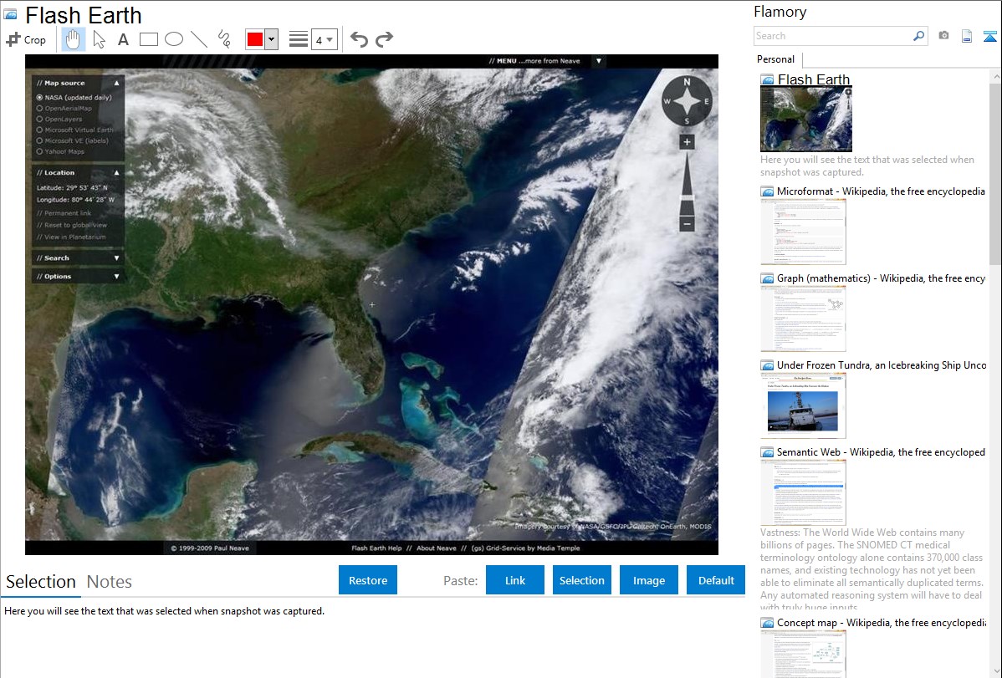Select Microsoft VE (labels) map source

coord(72,140)
